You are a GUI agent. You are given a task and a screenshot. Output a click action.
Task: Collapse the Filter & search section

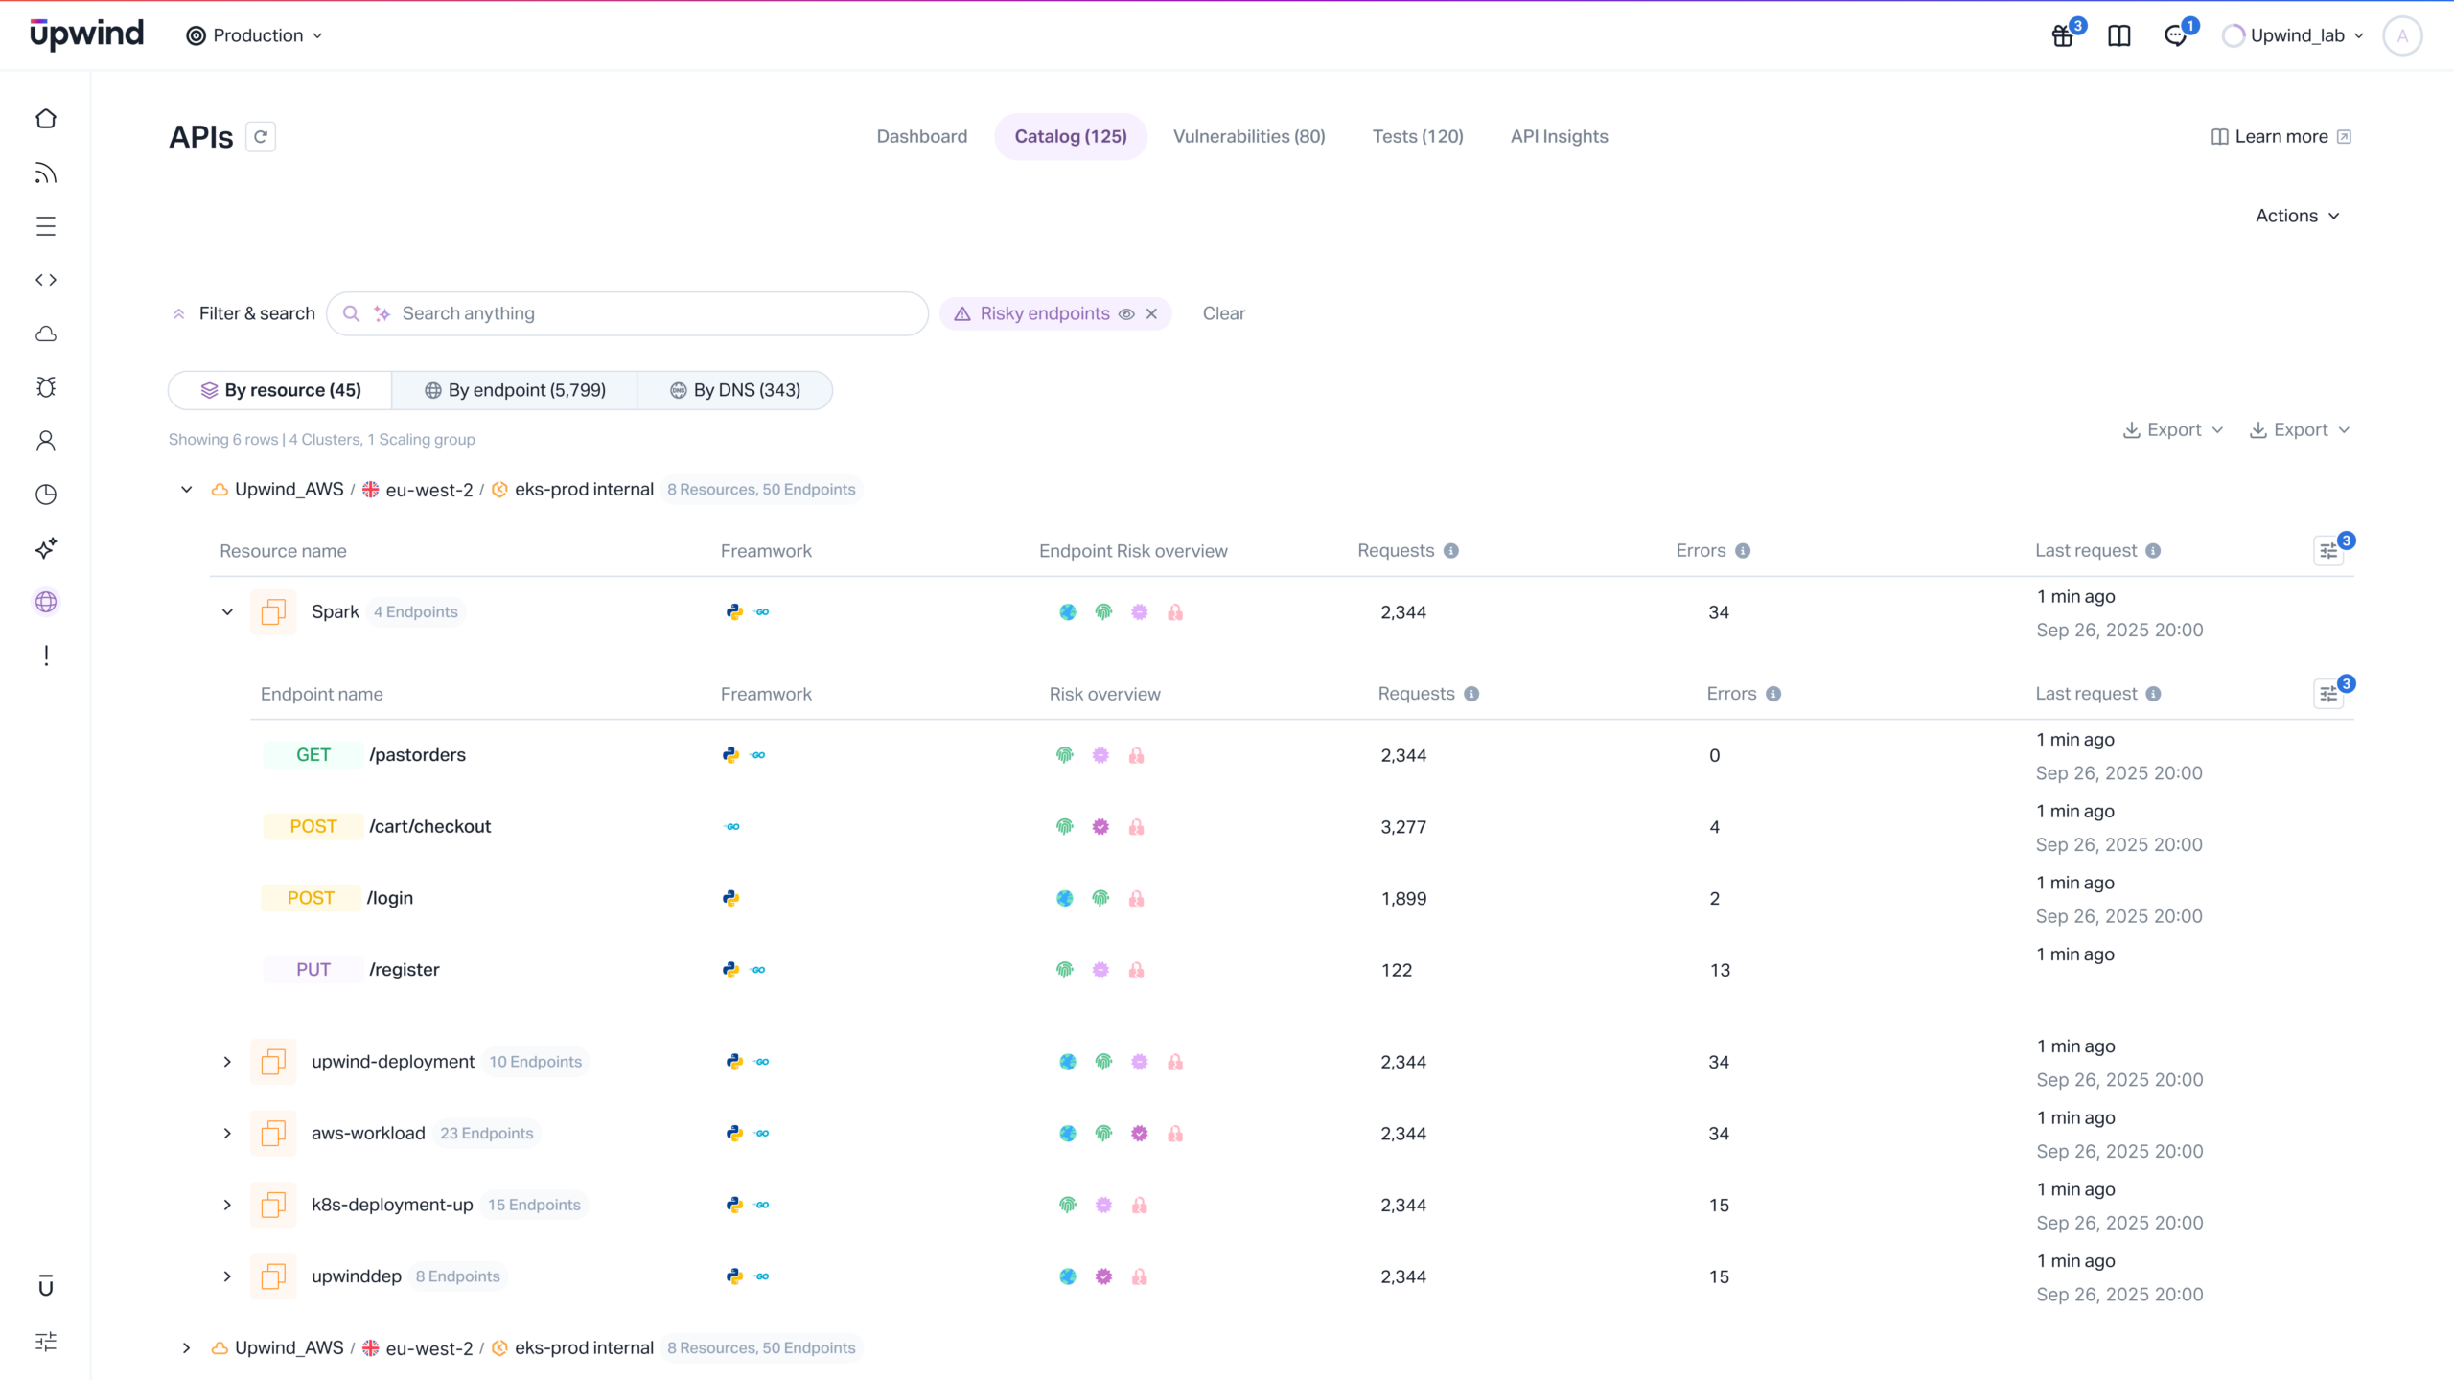pyautogui.click(x=178, y=313)
